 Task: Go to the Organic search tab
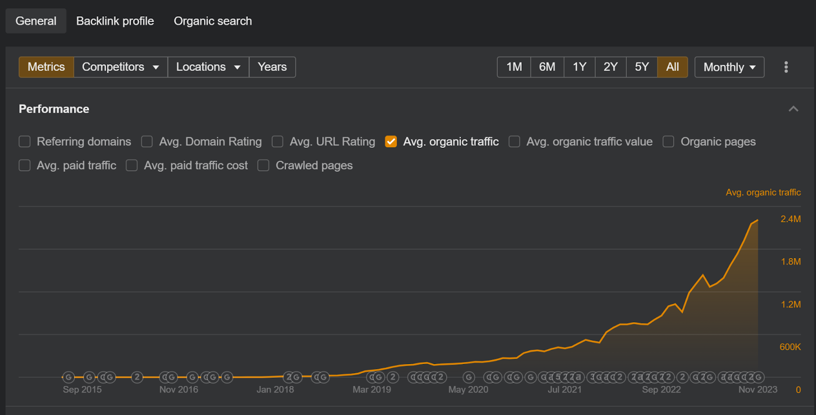tap(213, 21)
